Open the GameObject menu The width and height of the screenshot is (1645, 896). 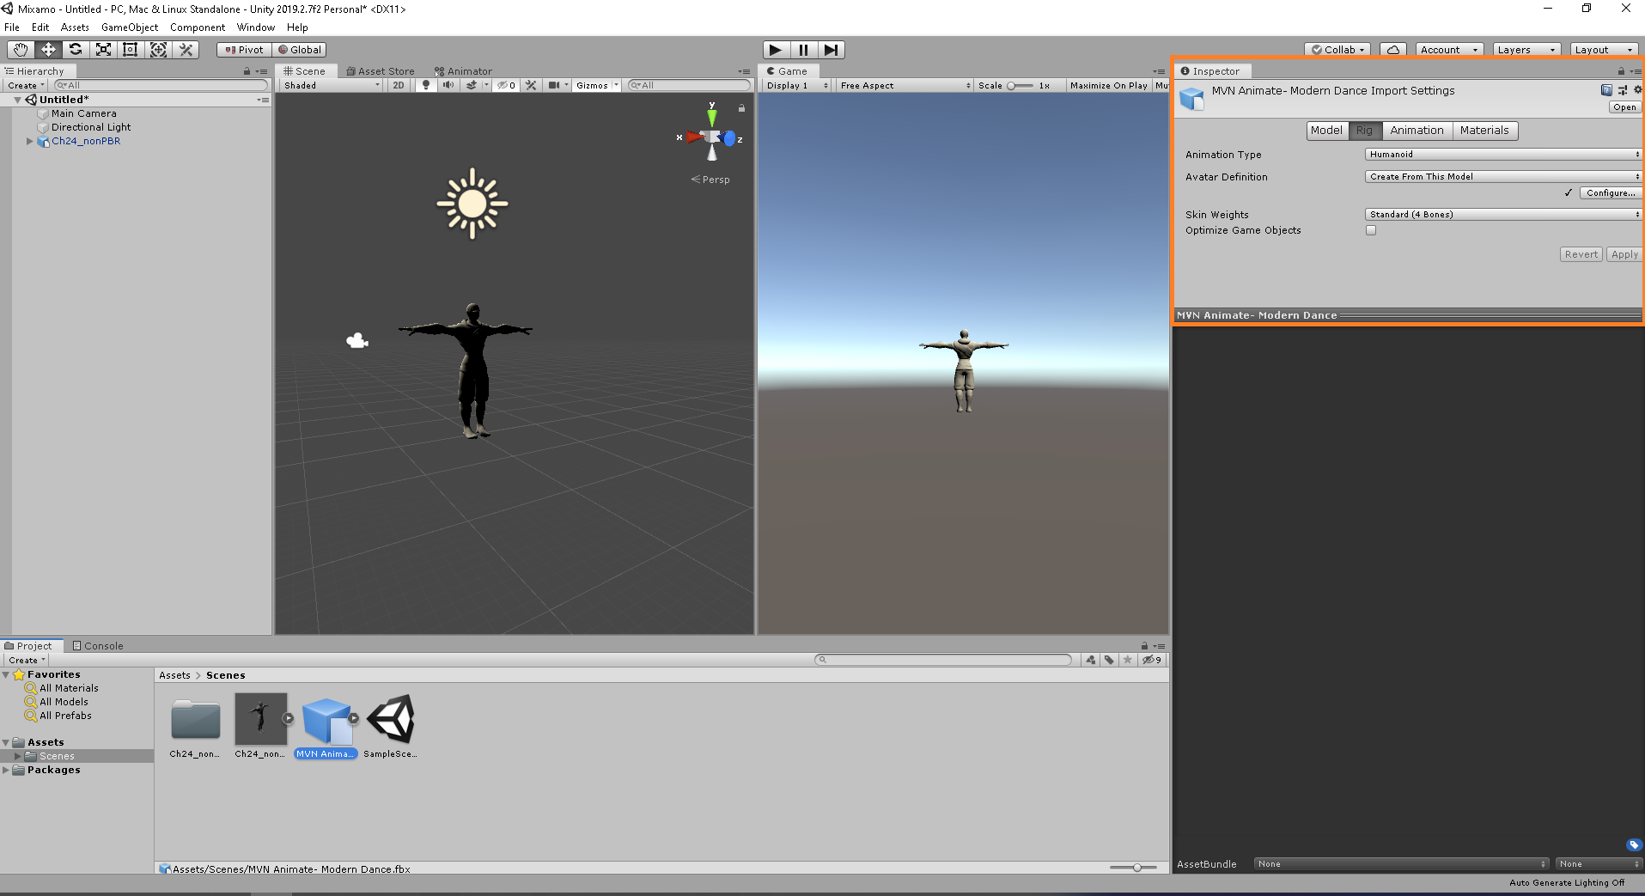click(x=130, y=27)
